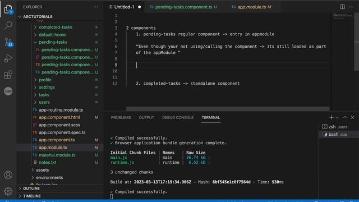This screenshot has height=202, width=359.
Task: Open the JSON extension icon in activity bar
Action: pos(8,91)
